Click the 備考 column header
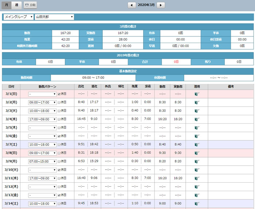The image size is (255, 209). (231, 87)
